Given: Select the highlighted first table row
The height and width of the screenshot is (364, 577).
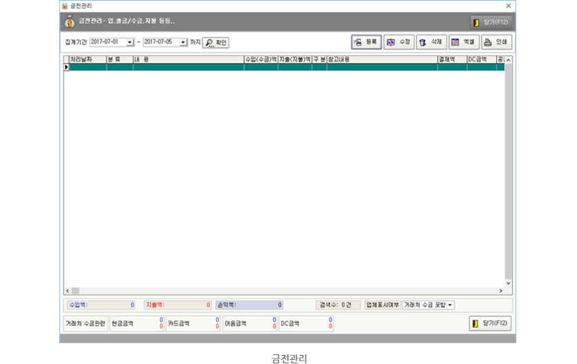Looking at the screenshot, I should [276, 67].
